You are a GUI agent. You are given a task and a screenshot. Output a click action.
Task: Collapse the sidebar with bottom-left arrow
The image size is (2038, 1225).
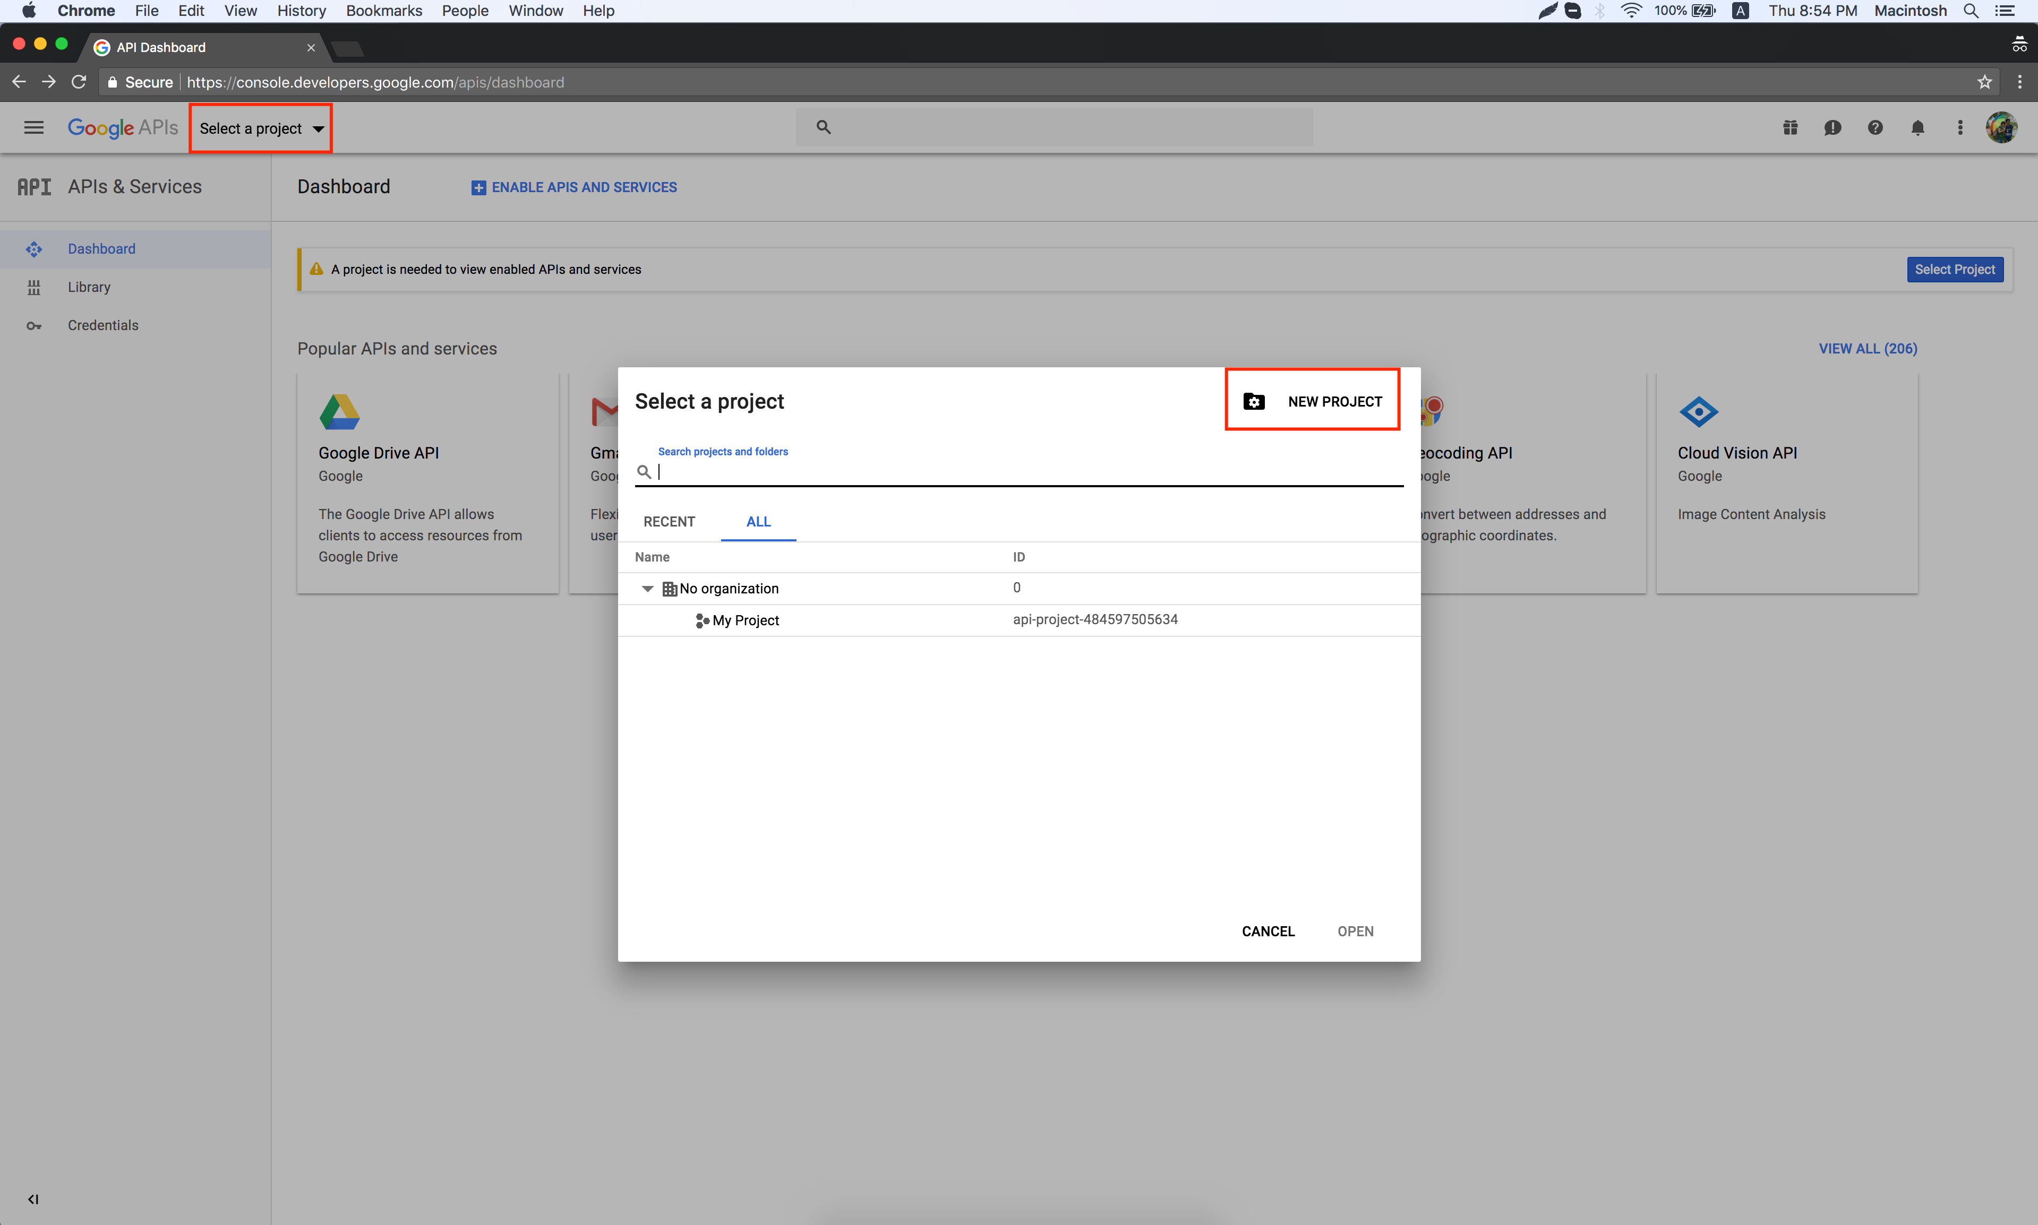[x=33, y=1198]
